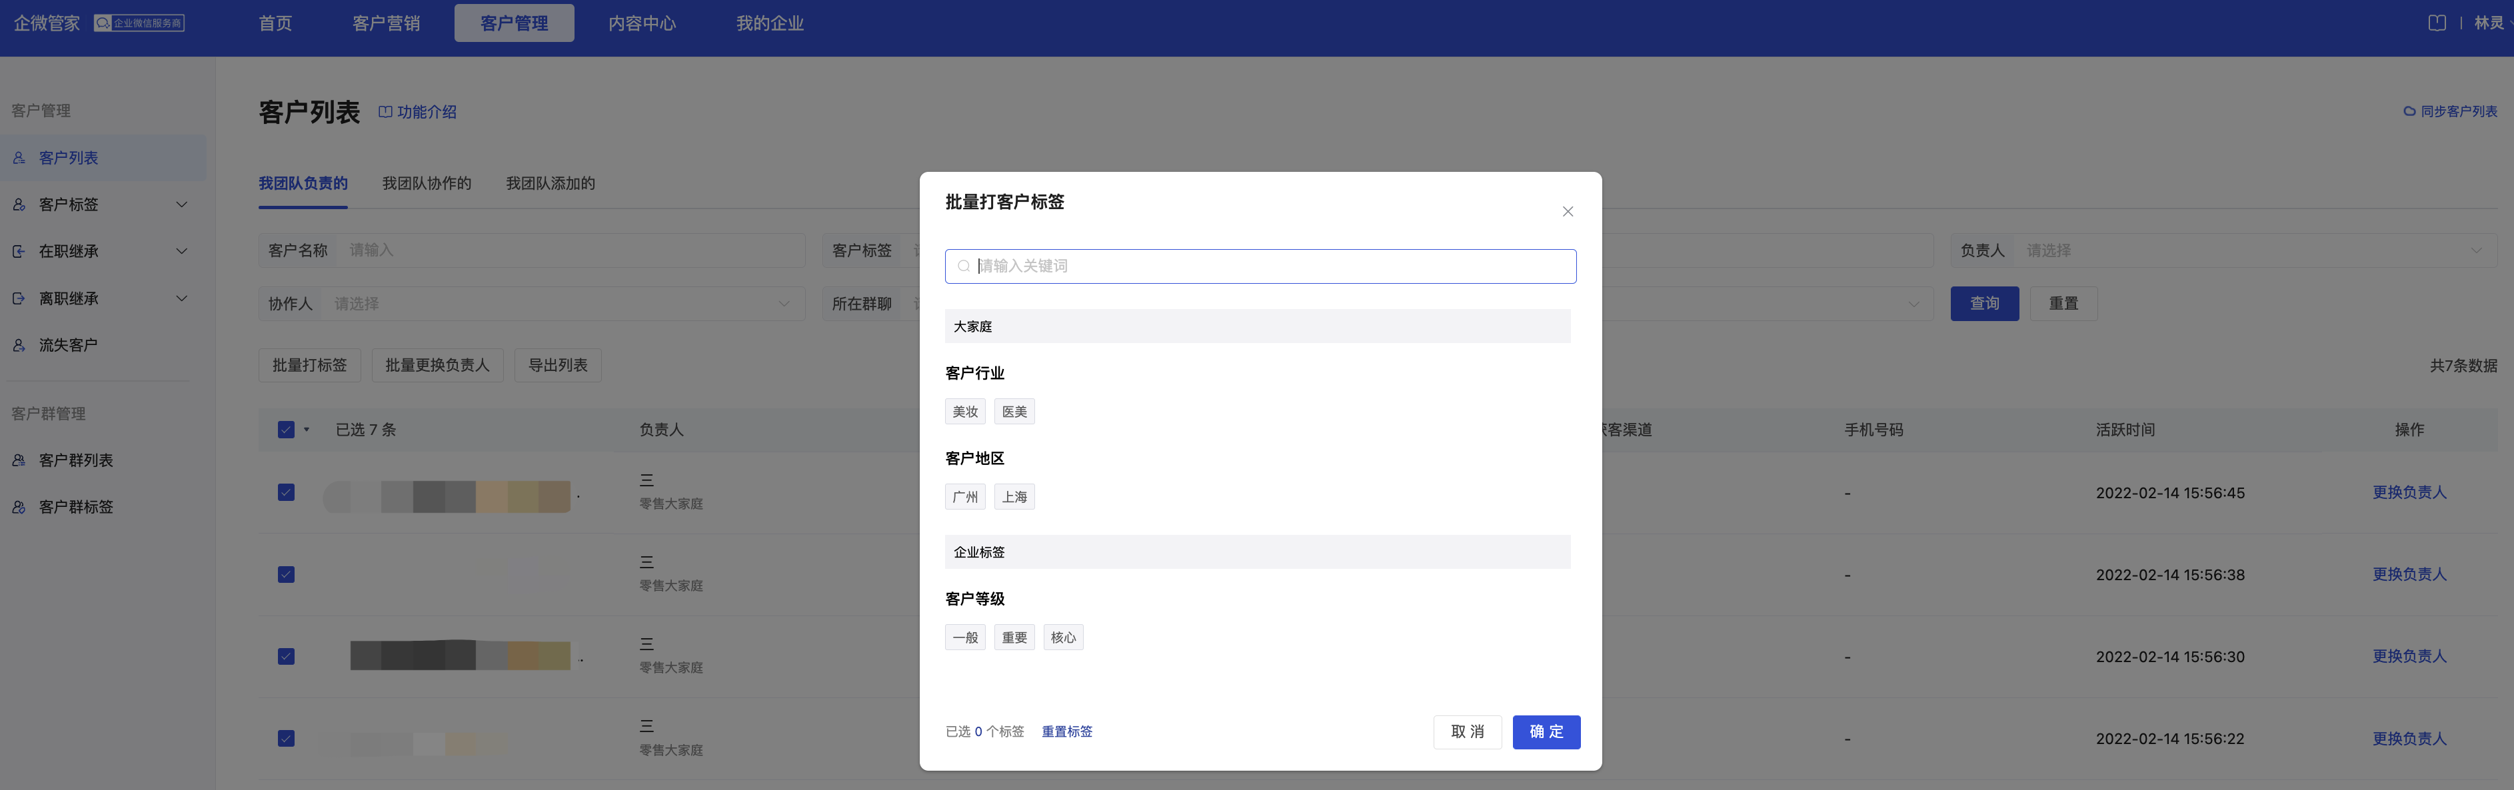The image size is (2514, 790).
Task: Click the 查询 button
Action: tap(1984, 303)
